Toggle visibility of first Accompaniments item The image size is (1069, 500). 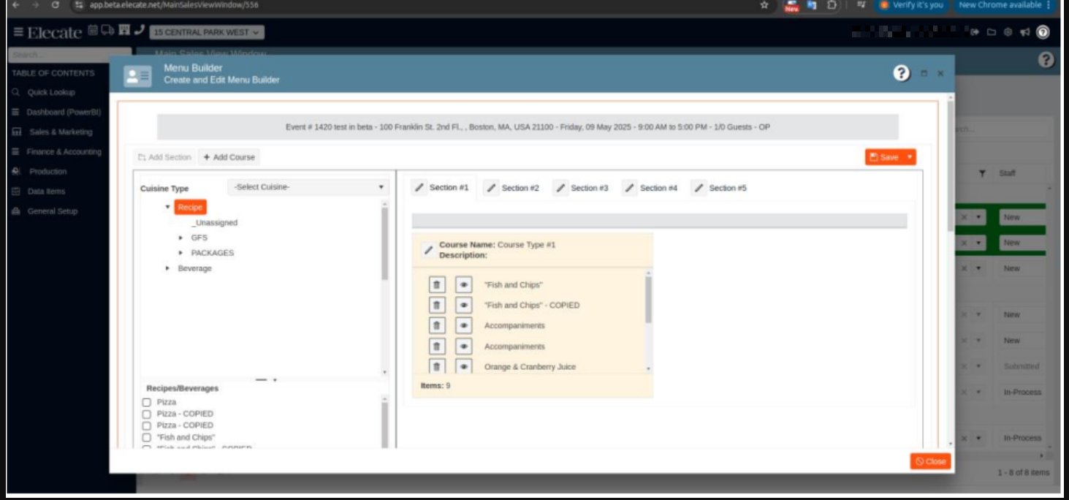click(x=463, y=326)
